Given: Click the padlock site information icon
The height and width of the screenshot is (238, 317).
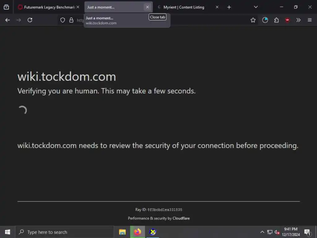Looking at the screenshot, I should [x=71, y=20].
